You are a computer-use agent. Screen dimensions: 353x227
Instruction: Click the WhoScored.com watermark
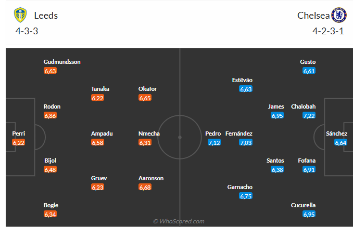click(x=179, y=221)
